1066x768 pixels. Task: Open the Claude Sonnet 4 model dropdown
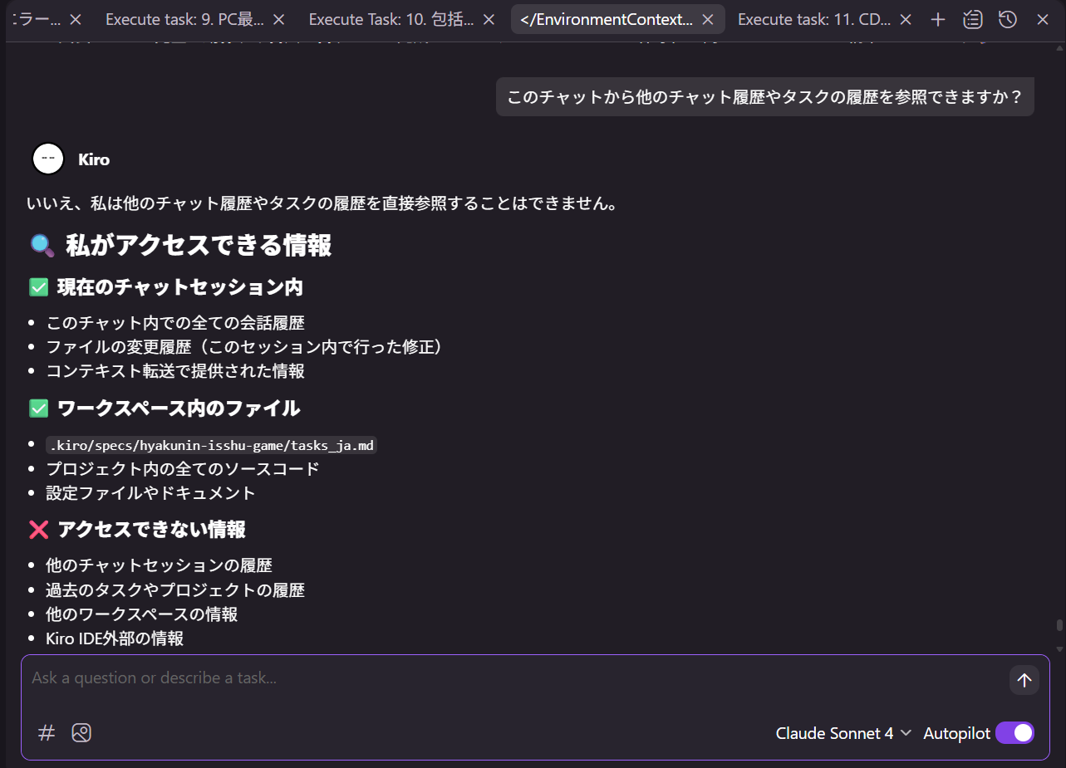pos(833,733)
